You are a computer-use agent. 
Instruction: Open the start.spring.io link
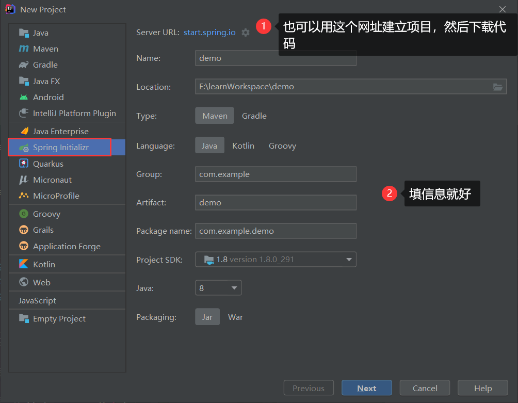(209, 33)
